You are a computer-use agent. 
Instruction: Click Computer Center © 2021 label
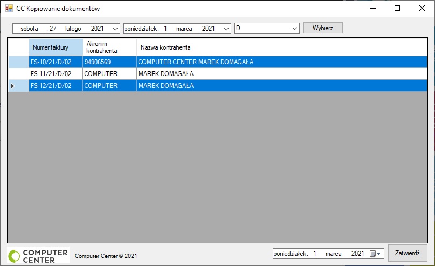point(106,256)
